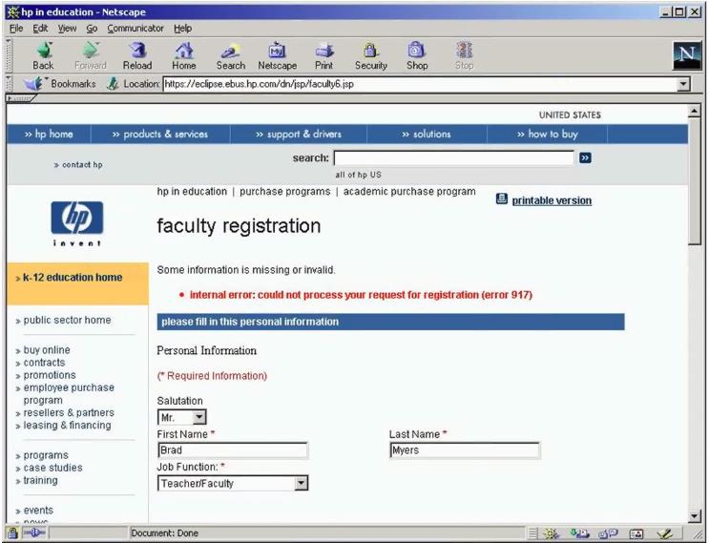Open Newsgroups from component bar

pyautogui.click(x=608, y=534)
